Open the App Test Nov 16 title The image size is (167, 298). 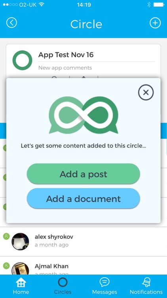coord(66,55)
